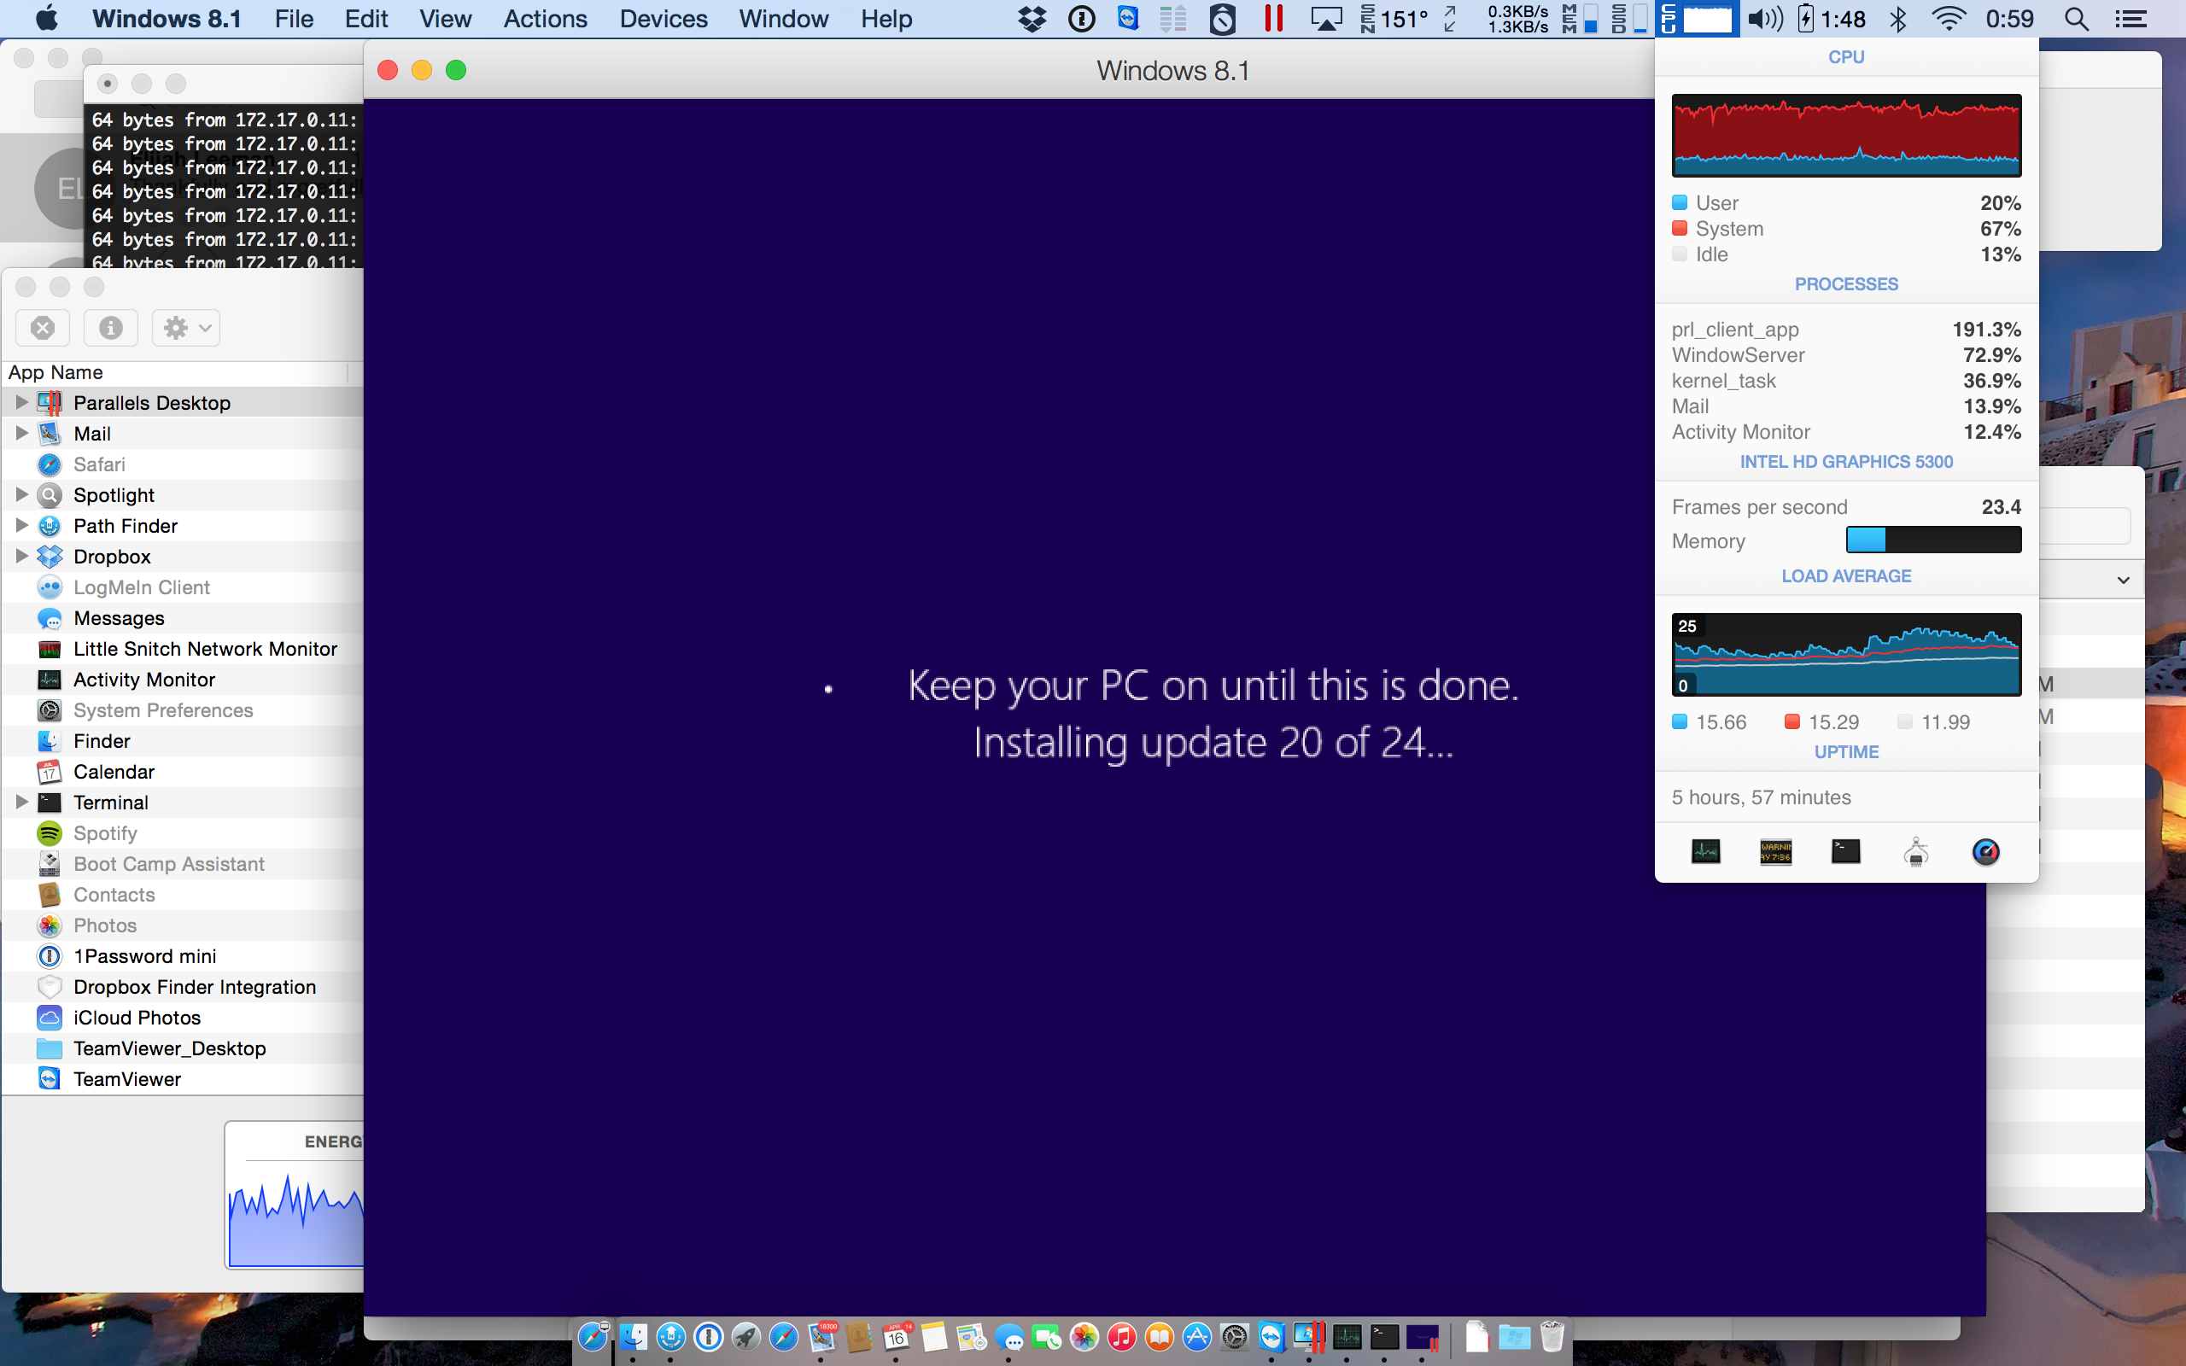The height and width of the screenshot is (1366, 2186).
Task: Click the volume speaker menu bar icon
Action: pos(1765,18)
